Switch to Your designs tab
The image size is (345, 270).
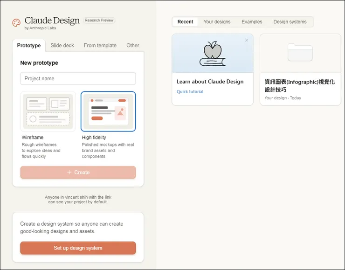[x=217, y=22]
